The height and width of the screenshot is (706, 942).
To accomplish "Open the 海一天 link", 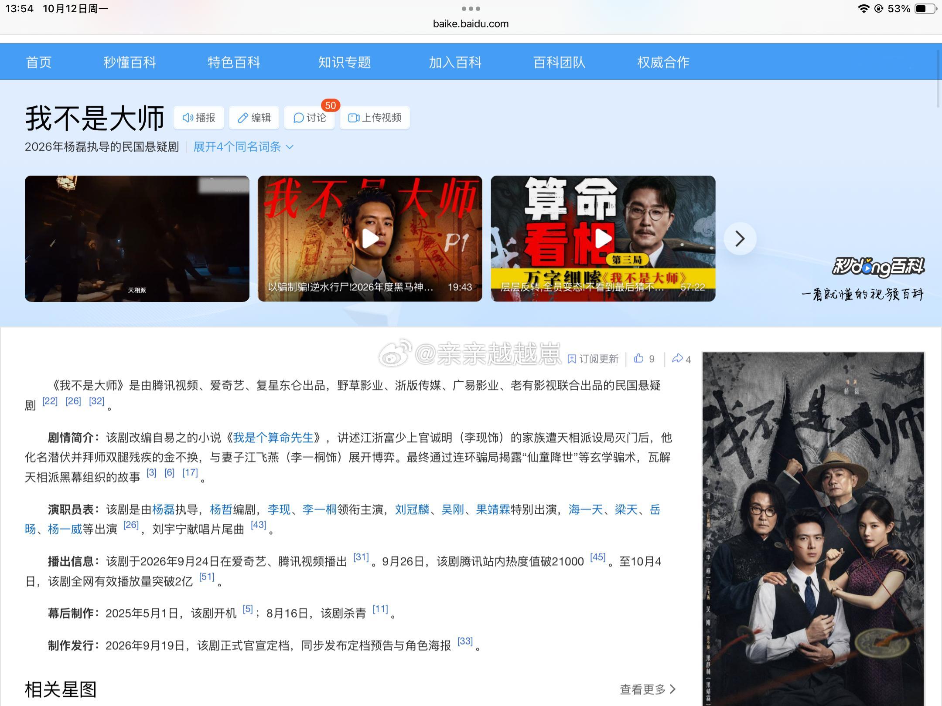I will coord(586,509).
